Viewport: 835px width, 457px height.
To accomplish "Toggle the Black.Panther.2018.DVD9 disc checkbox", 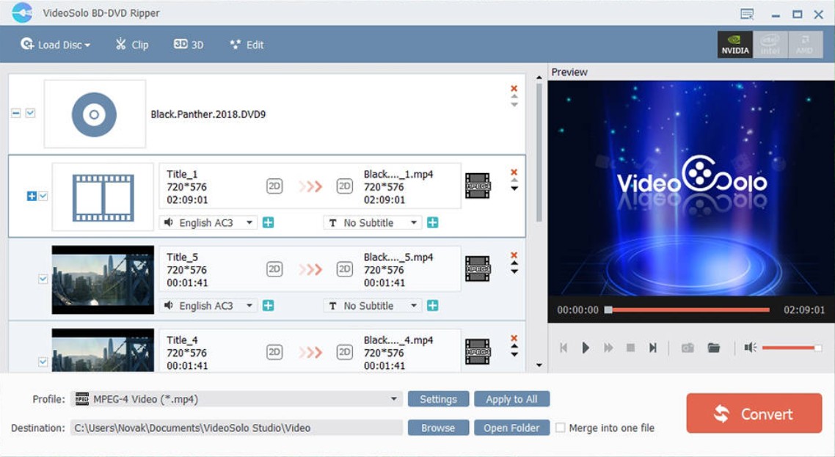I will pos(30,113).
